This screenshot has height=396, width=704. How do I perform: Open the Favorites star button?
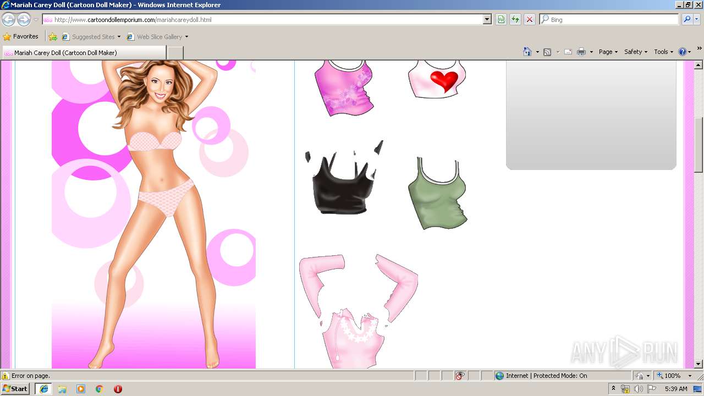pos(21,37)
